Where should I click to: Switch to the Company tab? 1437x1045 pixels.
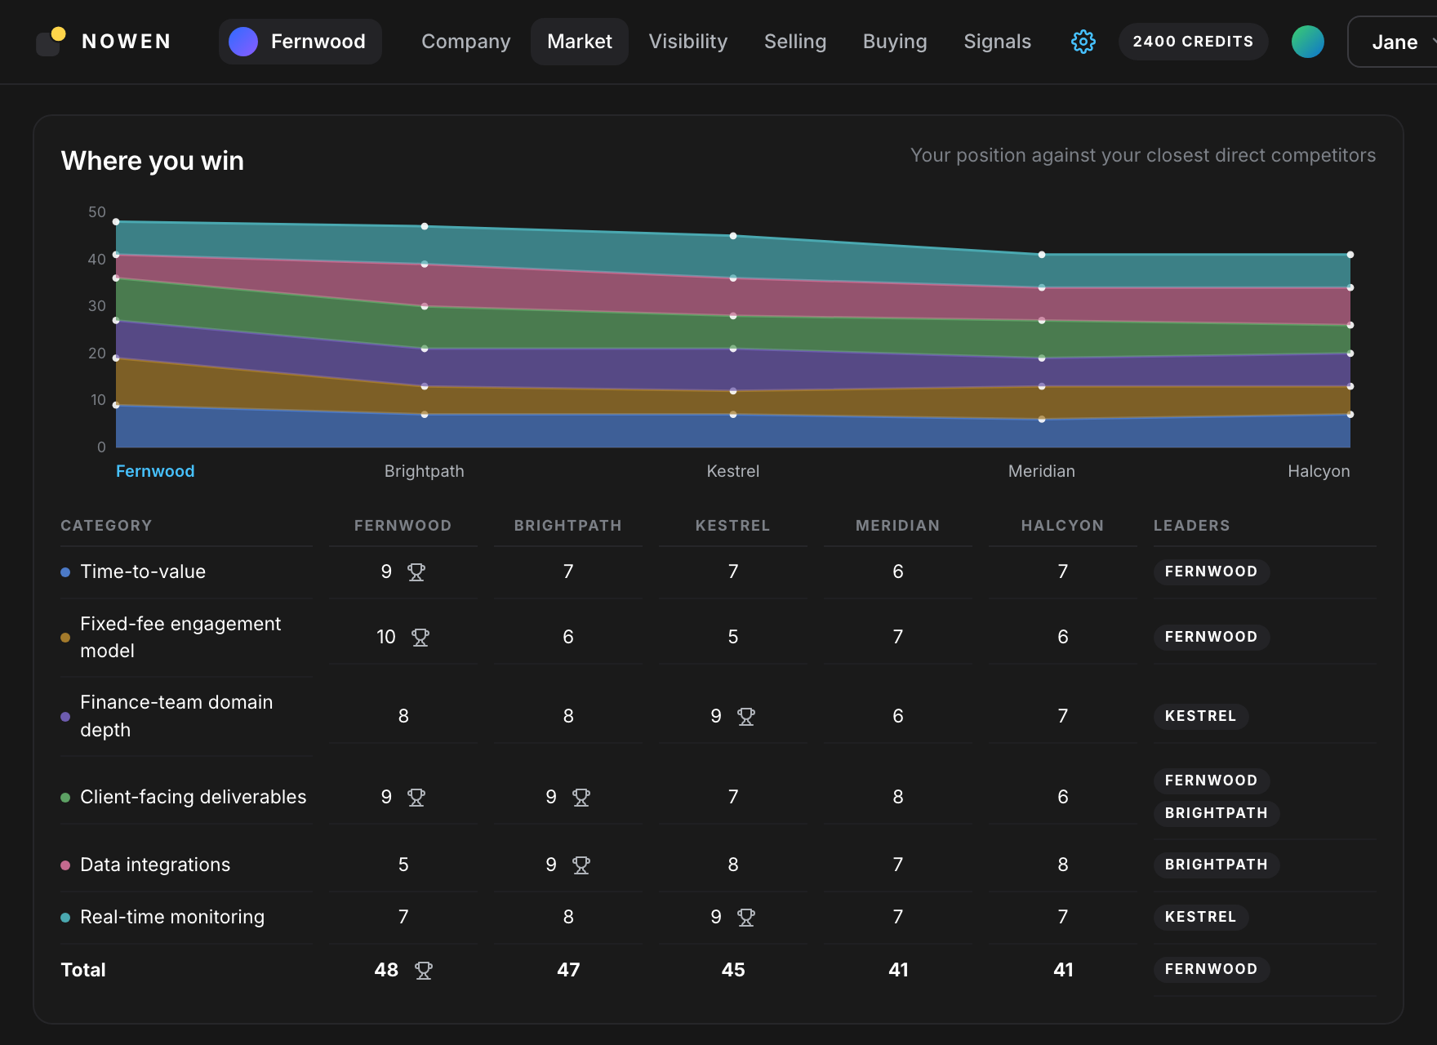[x=466, y=42]
